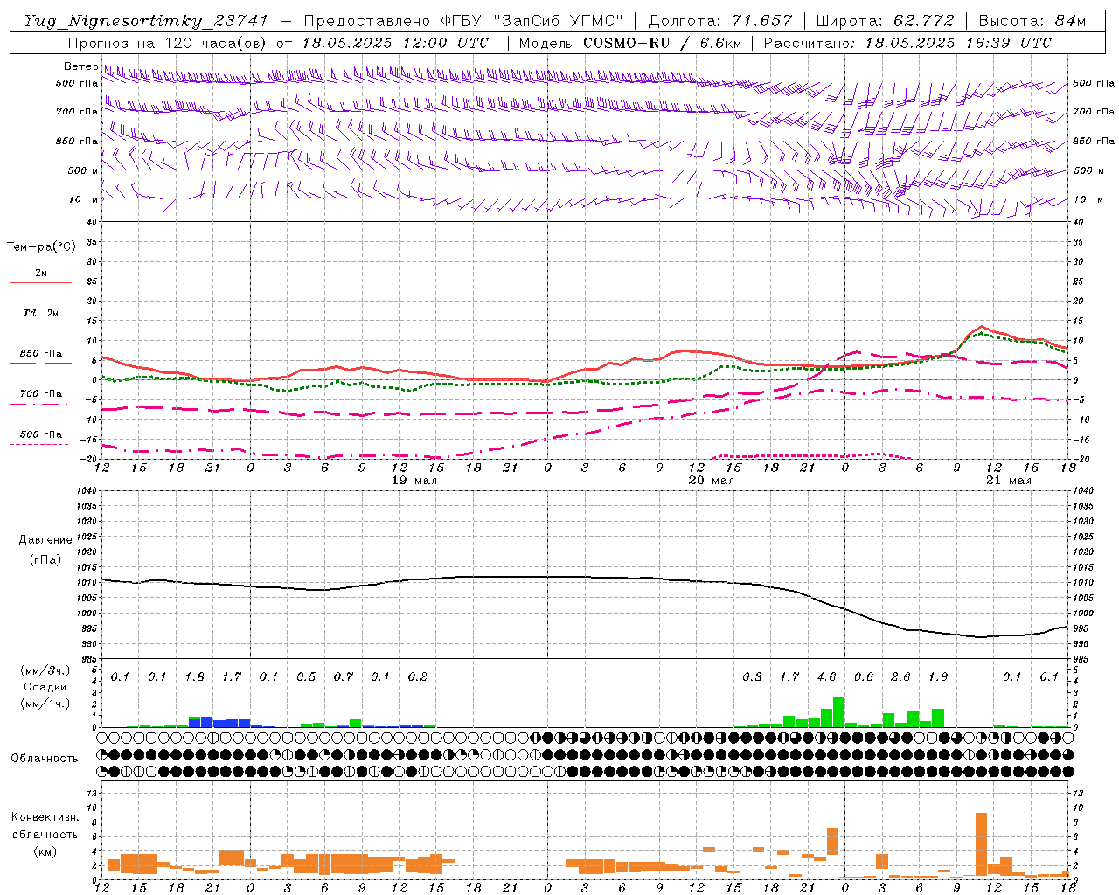1119x895 pixels.
Task: Click the Осадки panel label
Action: [45, 687]
